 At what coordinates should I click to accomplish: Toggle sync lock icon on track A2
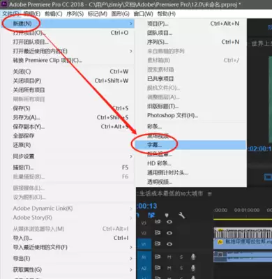coord(158,268)
